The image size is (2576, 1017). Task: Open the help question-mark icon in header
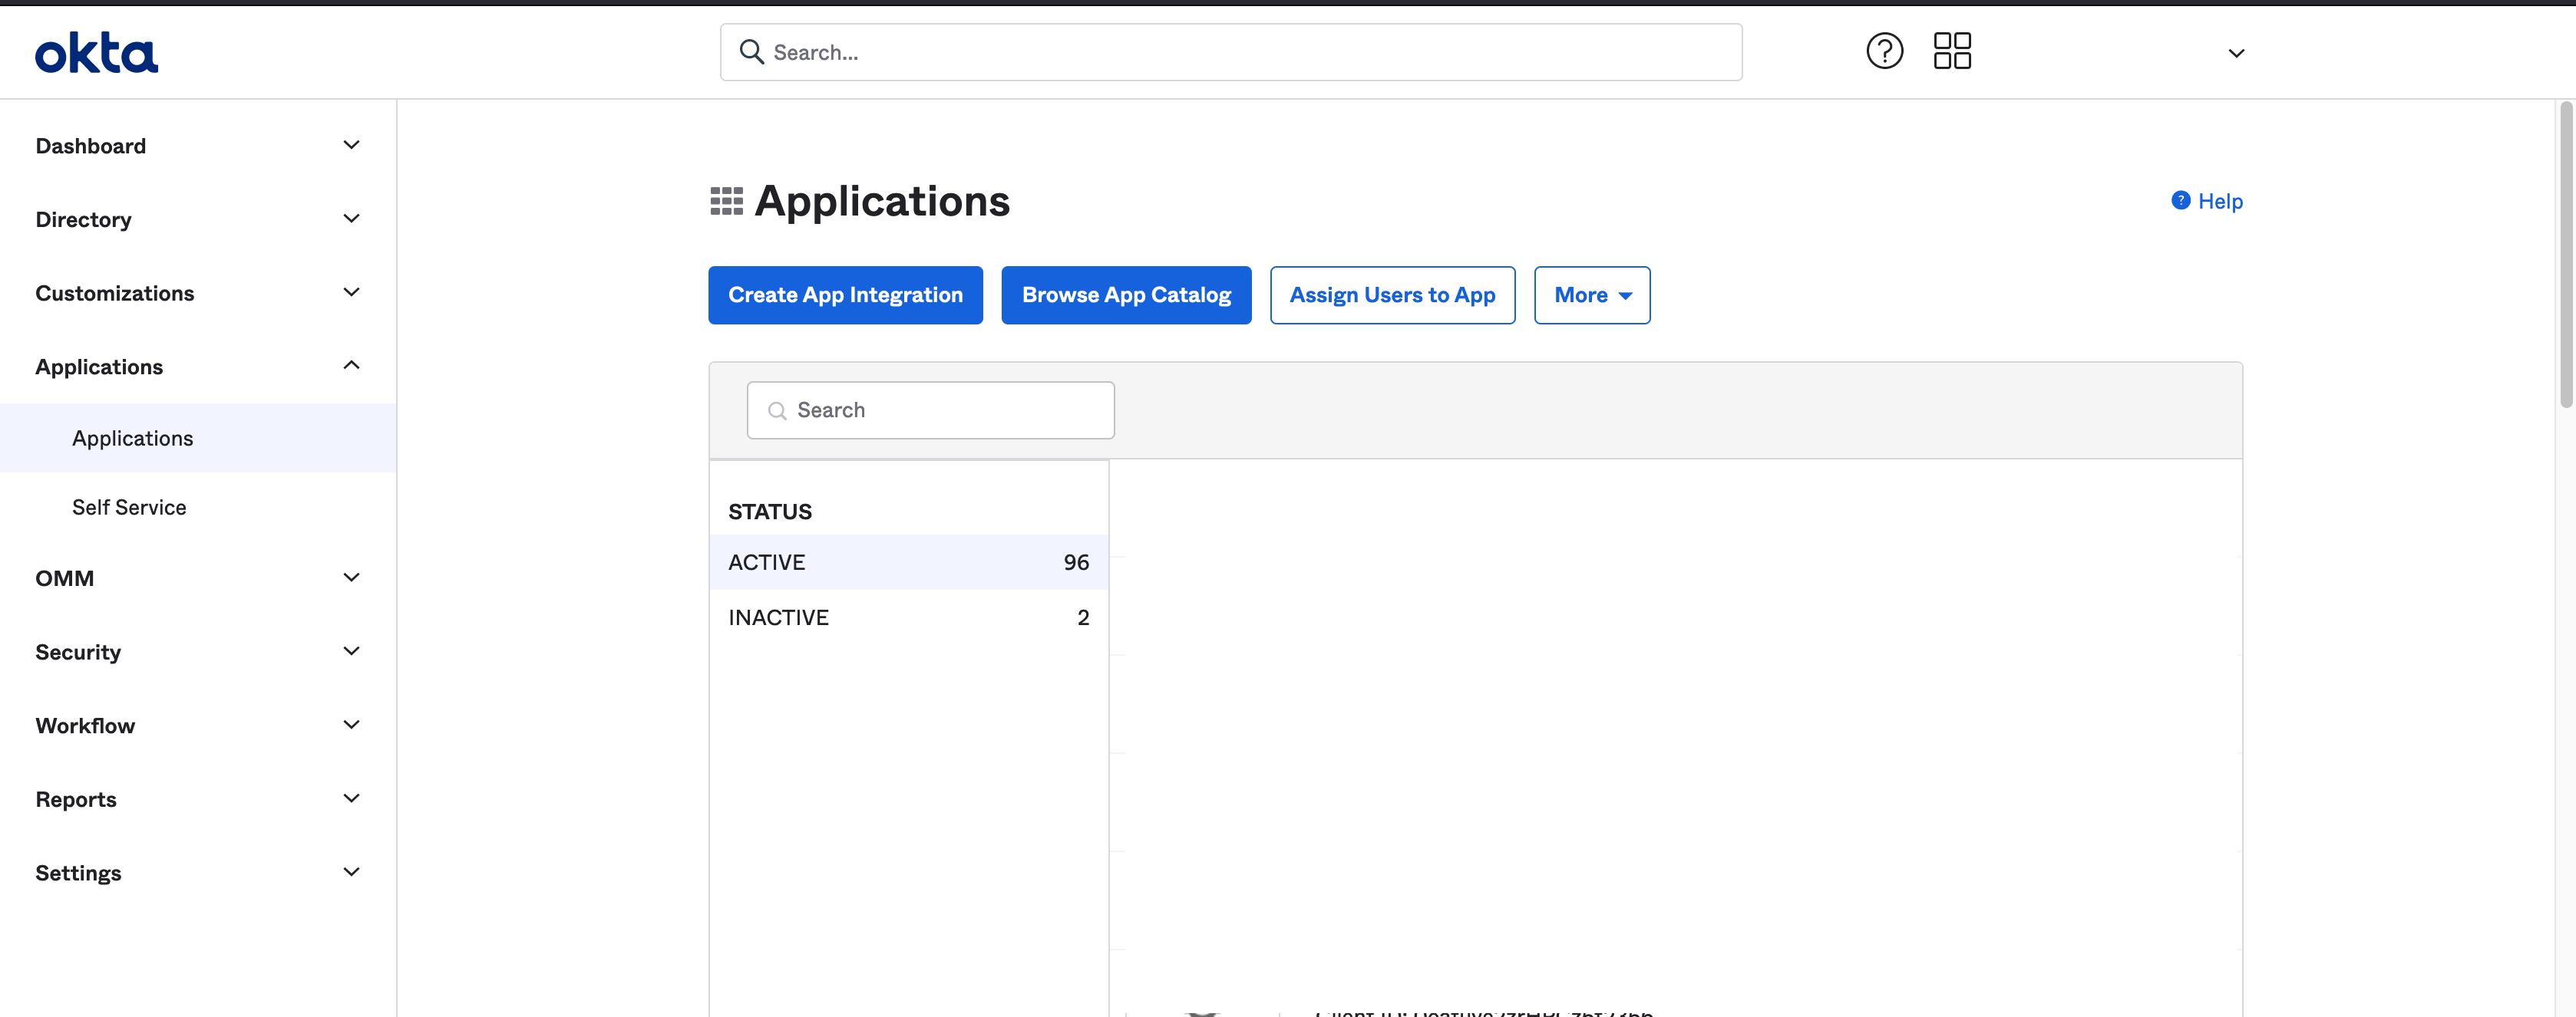[1885, 51]
